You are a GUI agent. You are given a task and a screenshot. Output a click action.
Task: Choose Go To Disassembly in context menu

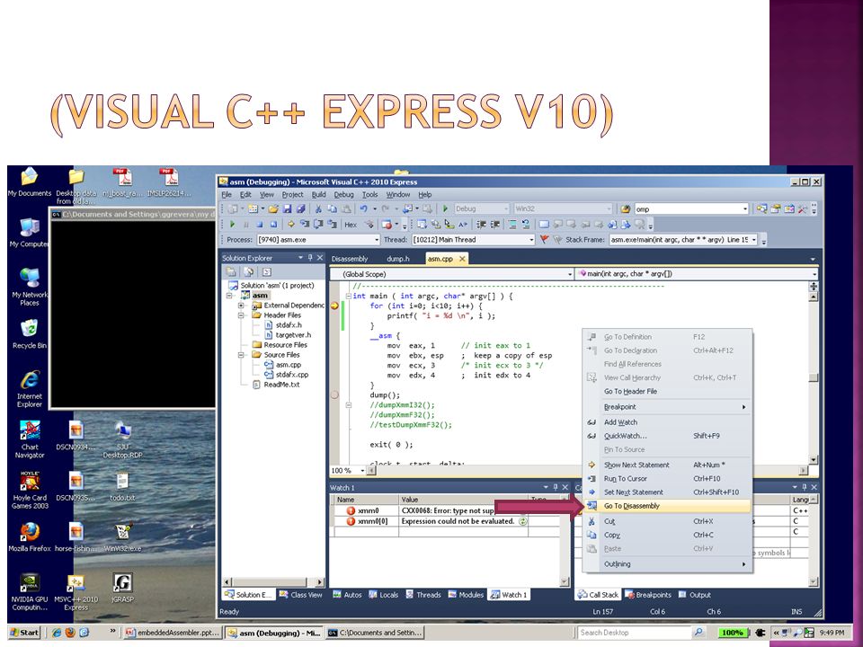click(667, 506)
